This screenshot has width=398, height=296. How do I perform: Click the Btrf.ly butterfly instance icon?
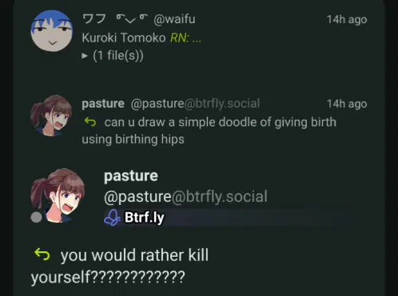click(112, 217)
